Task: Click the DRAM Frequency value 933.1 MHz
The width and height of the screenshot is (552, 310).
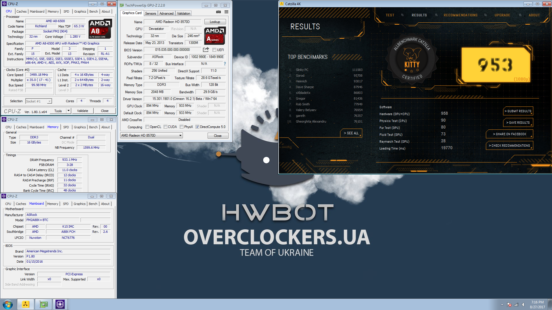Action: tap(70, 160)
